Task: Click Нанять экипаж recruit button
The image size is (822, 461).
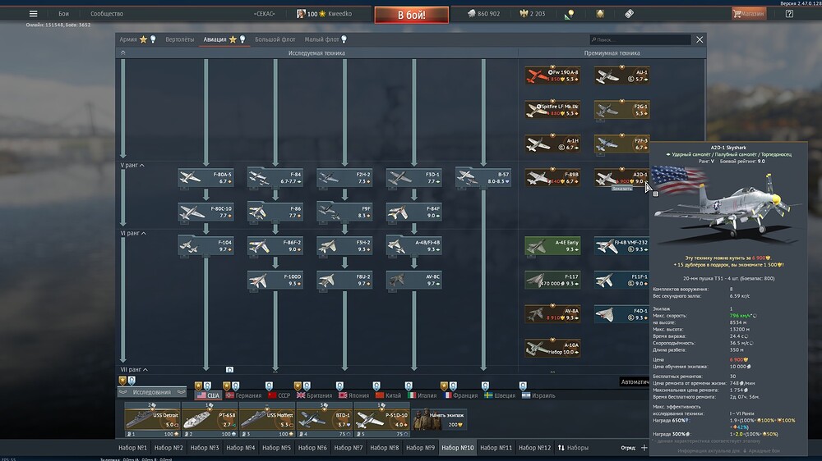Action: (439, 420)
